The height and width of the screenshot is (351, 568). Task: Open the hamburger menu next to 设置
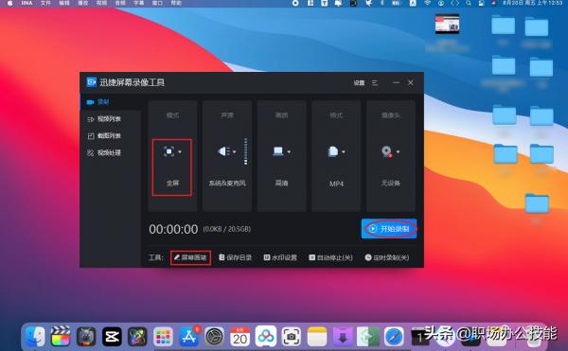pos(375,83)
